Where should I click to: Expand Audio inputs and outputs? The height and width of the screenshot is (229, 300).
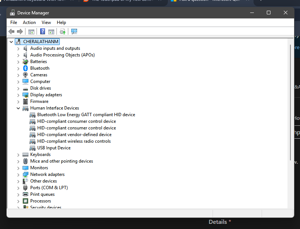coord(18,49)
